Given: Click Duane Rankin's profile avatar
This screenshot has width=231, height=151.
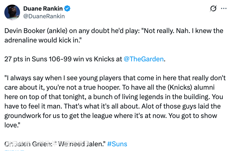Looking at the screenshot, I should [12, 12].
